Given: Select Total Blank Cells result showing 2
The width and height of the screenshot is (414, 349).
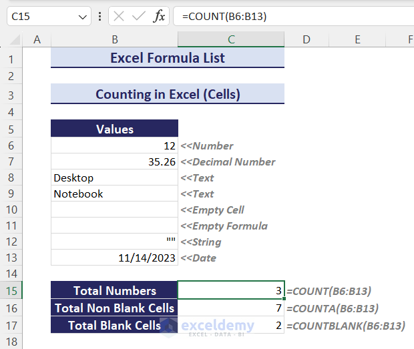Looking at the screenshot, I should tap(231, 325).
